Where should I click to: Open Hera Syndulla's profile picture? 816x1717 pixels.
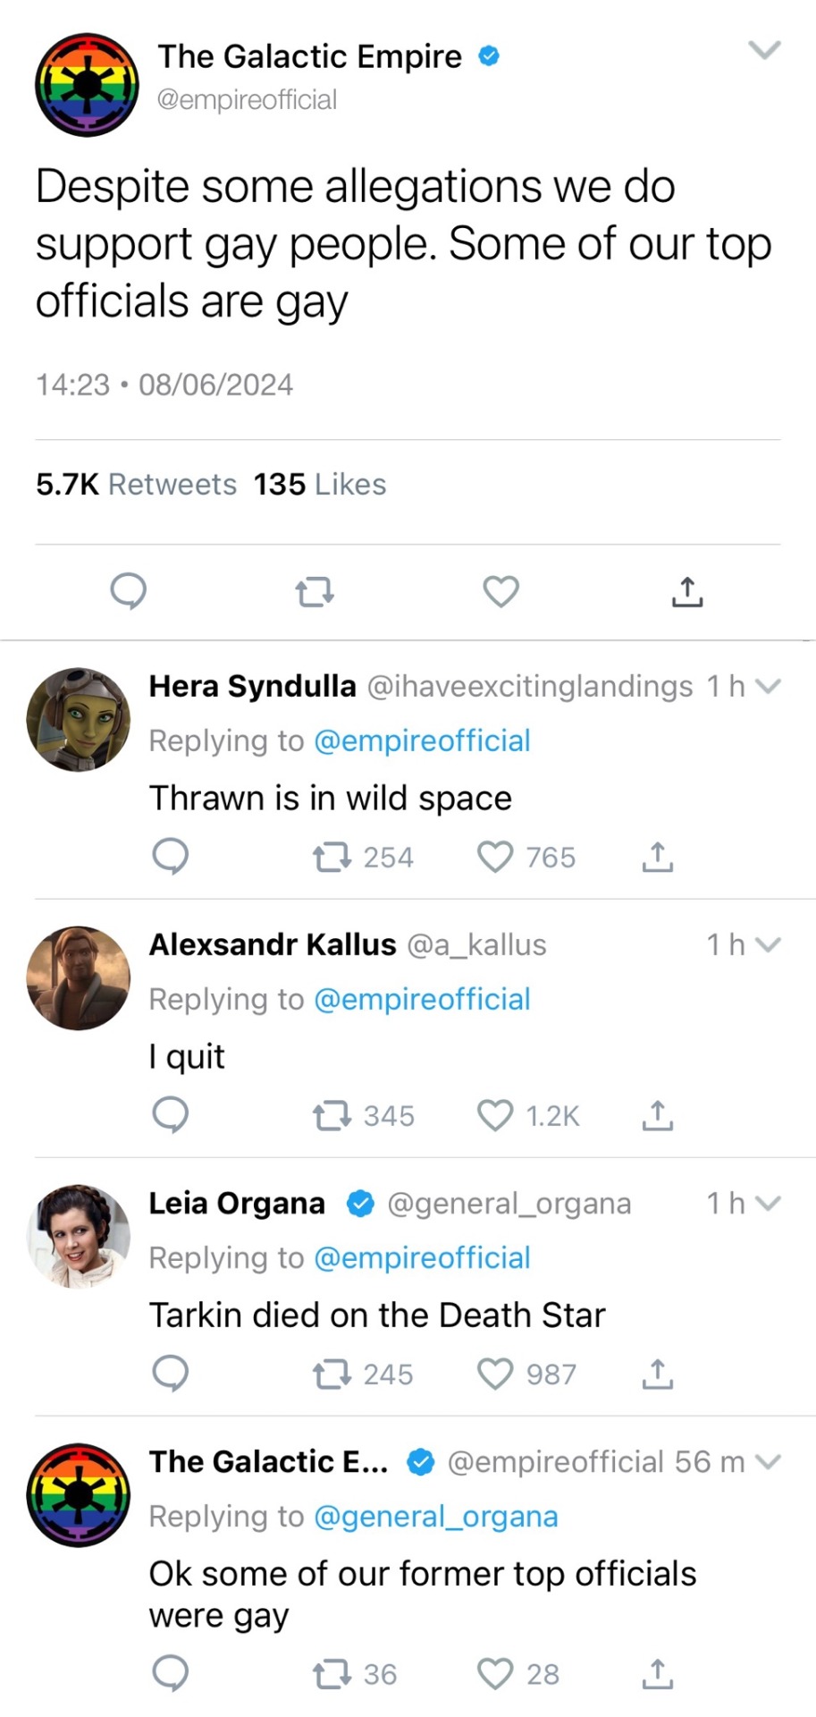point(79,719)
